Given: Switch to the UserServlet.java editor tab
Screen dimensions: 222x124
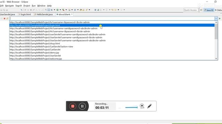Looking at the screenshot, I should pos(8,14).
